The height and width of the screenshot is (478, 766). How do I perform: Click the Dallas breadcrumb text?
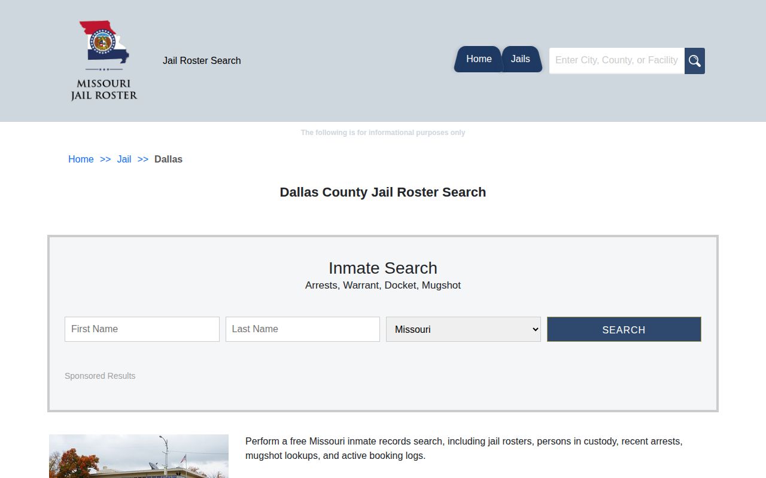pyautogui.click(x=168, y=159)
